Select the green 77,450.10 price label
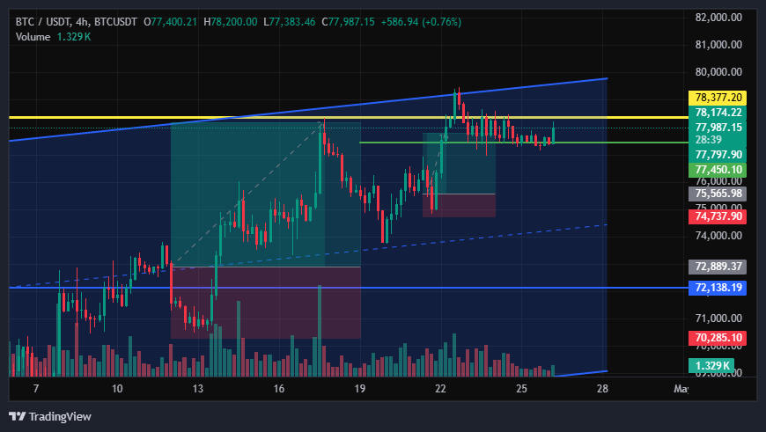 pyautogui.click(x=718, y=170)
